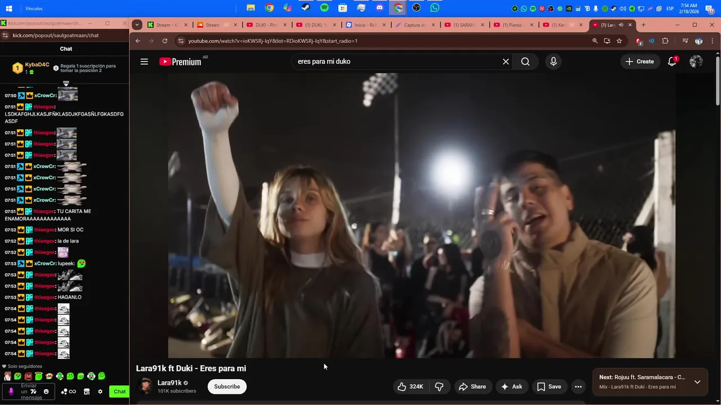Focus the Chrome address bar URL
This screenshot has height=405, width=721.
(x=383, y=40)
